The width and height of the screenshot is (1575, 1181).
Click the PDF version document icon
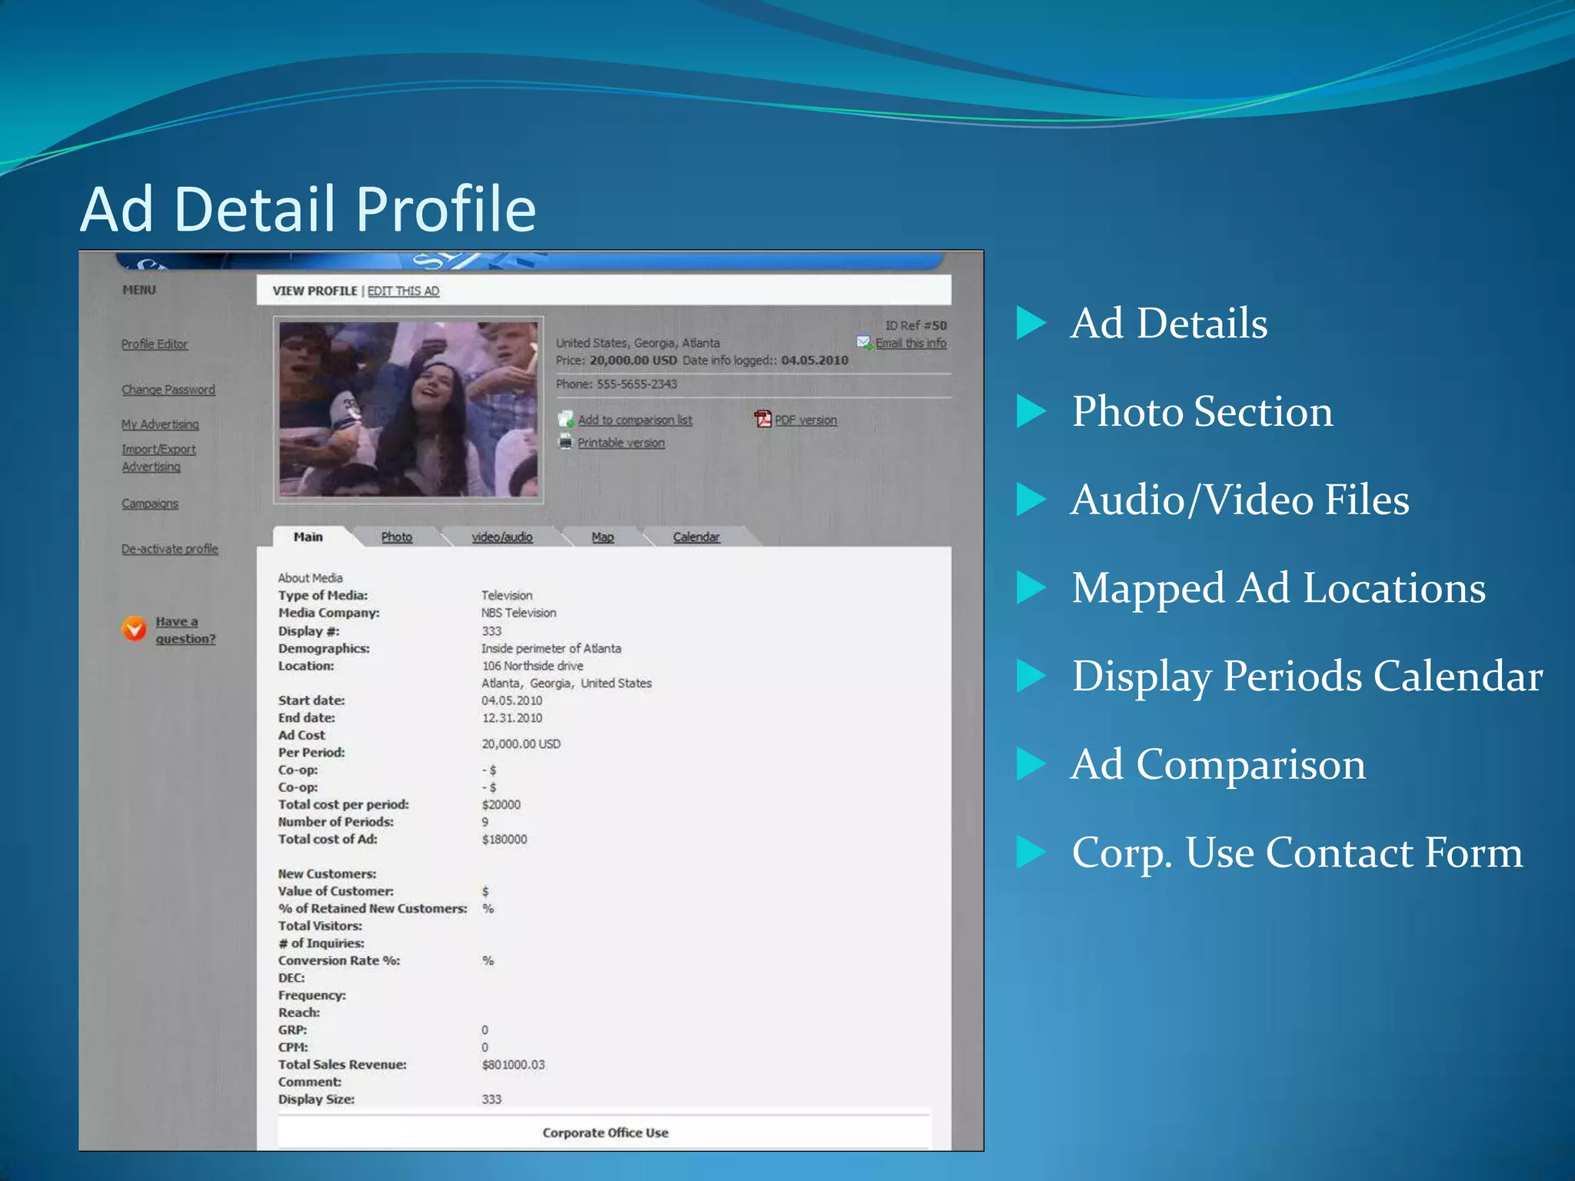click(762, 419)
